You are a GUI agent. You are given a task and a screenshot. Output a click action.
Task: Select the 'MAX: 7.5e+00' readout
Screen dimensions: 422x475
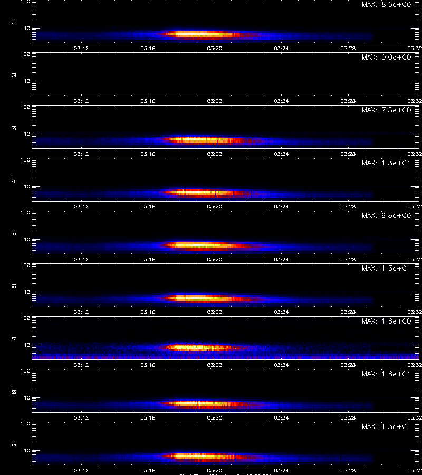click(x=386, y=110)
